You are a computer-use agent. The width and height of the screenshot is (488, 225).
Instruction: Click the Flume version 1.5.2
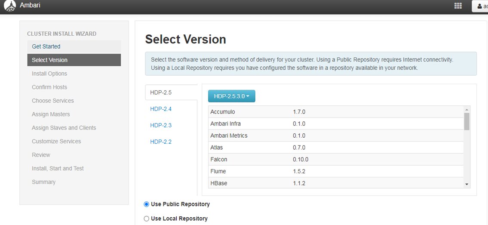[299, 172]
